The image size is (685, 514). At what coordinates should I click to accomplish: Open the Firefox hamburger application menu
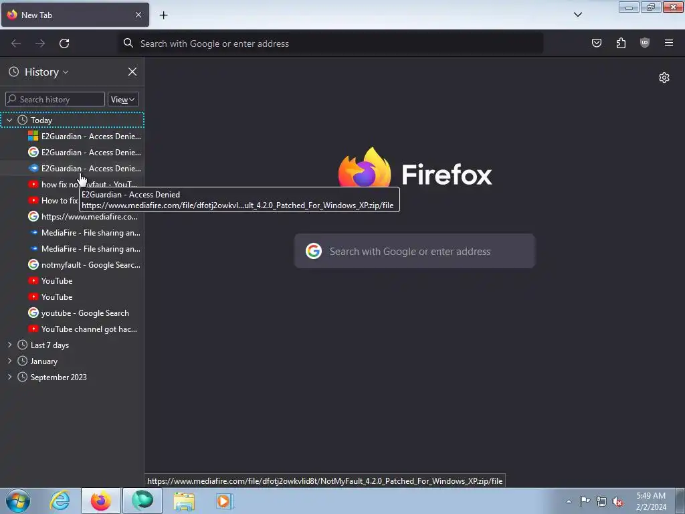pos(669,43)
